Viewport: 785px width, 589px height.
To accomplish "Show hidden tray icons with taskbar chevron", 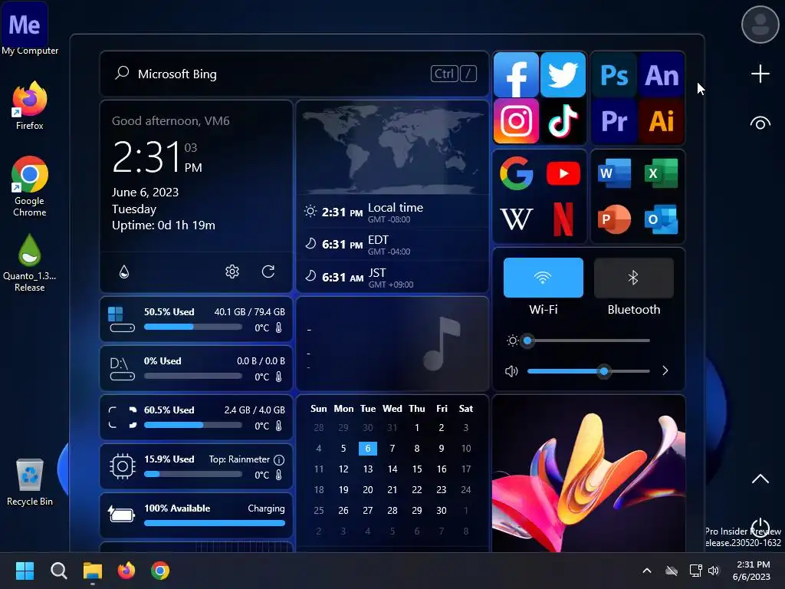I will 647,571.
